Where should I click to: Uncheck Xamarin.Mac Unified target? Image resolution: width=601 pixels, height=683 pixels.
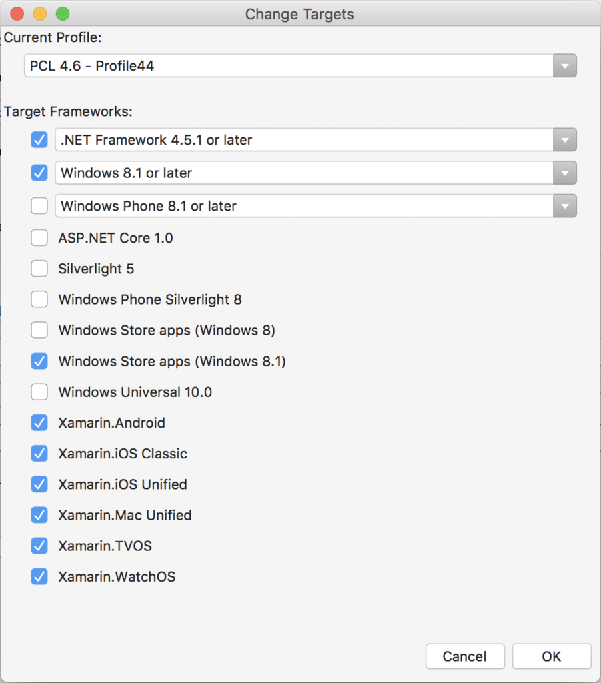click(39, 515)
